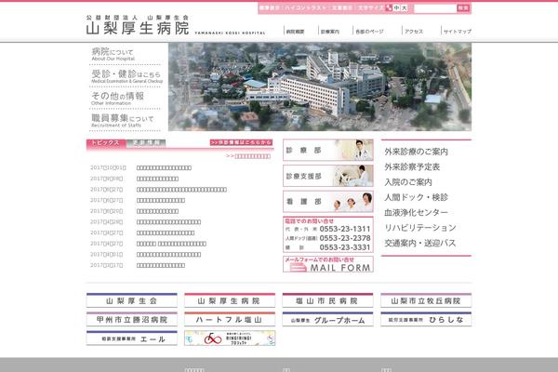Click the pink link button above the topics list
The image size is (558, 372).
click(x=241, y=142)
